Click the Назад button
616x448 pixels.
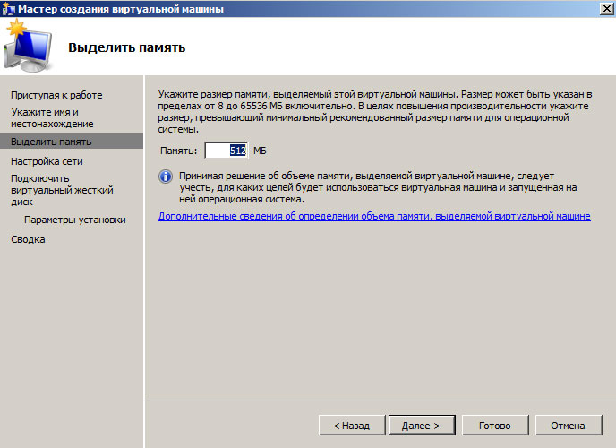[352, 426]
